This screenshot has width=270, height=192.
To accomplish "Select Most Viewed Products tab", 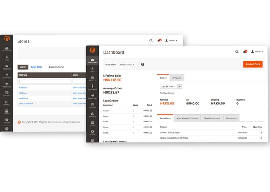I will [187, 118].
